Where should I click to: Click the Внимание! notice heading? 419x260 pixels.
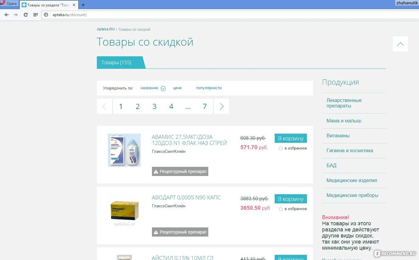(336, 217)
